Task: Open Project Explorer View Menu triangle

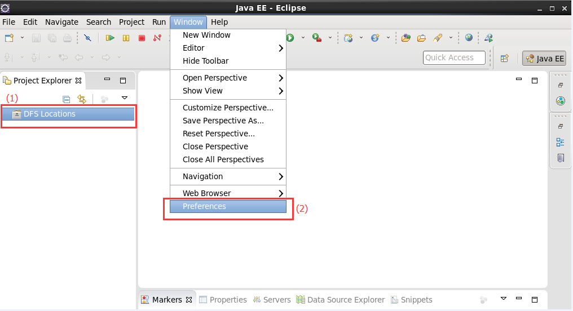Action: click(x=125, y=98)
